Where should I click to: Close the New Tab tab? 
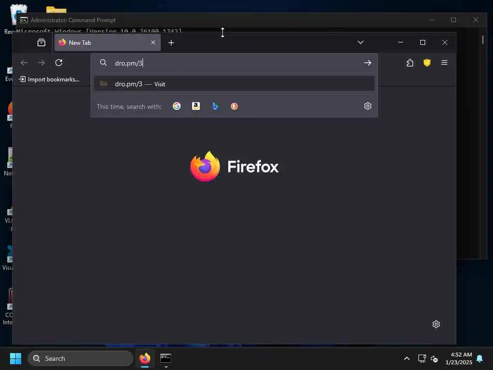153,42
